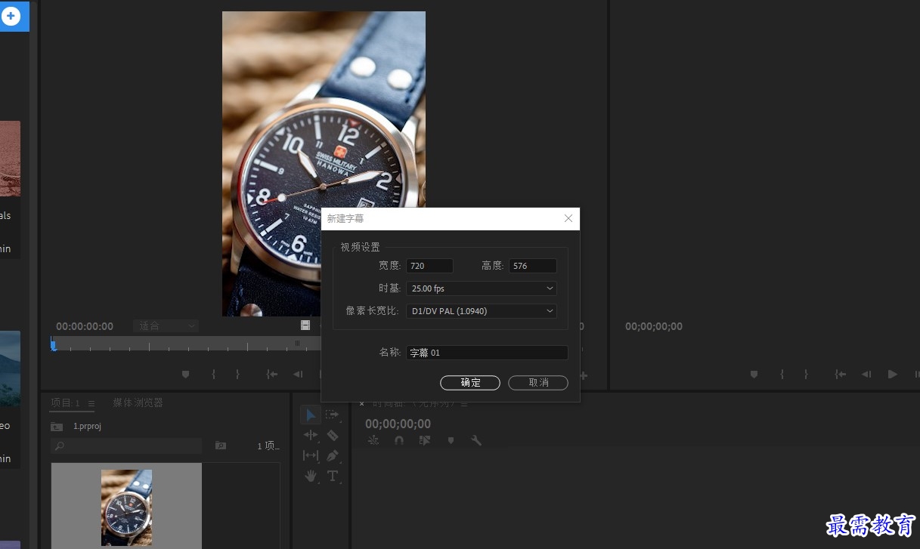Open Project panel menu icon
Screen dimensions: 920x549
[91, 403]
